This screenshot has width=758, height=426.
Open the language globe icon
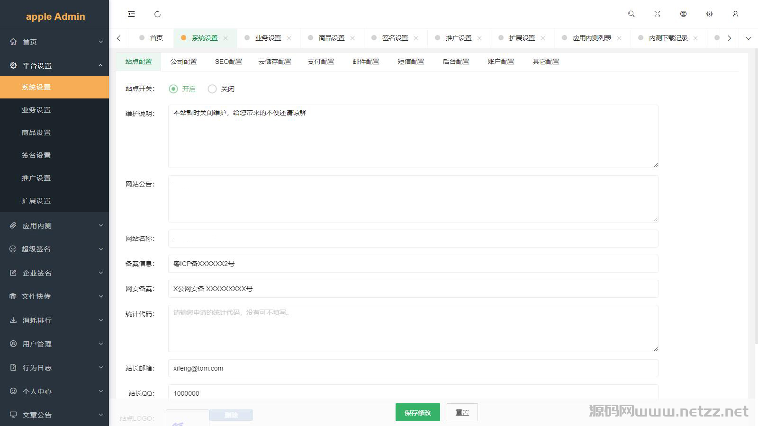click(683, 14)
